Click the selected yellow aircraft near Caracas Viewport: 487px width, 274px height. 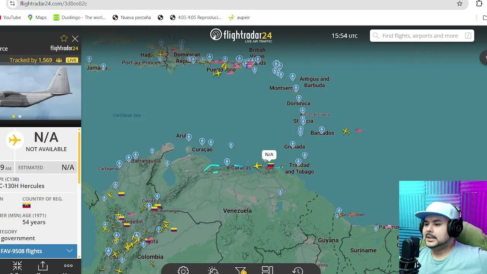258,166
